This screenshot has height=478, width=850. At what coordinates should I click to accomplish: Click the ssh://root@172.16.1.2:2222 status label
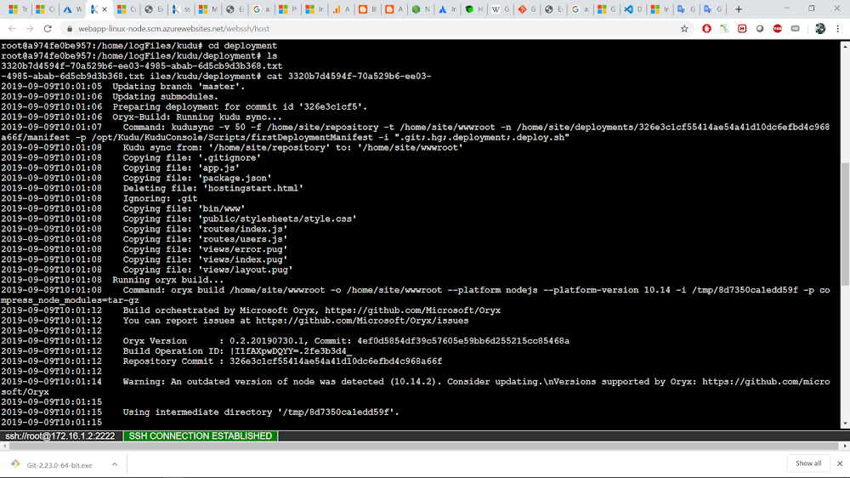click(x=60, y=435)
